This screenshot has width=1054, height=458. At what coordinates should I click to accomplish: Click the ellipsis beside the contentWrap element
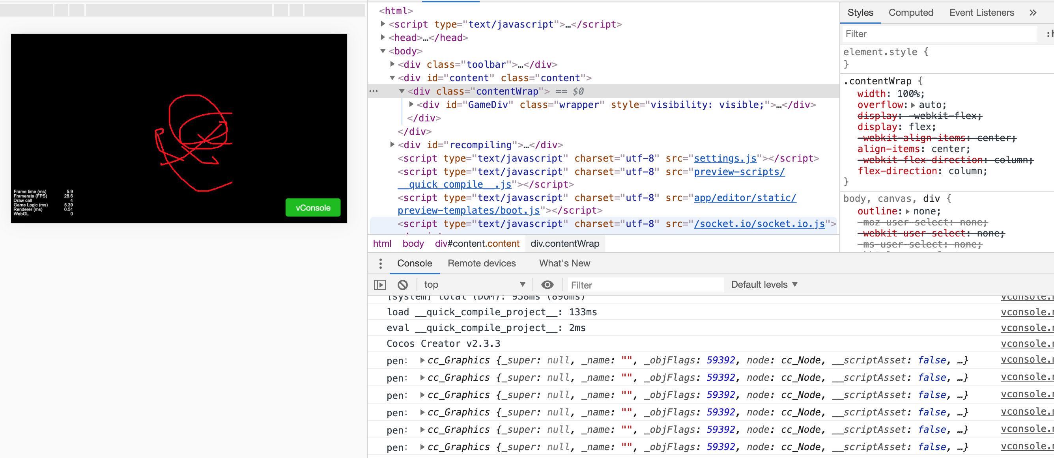point(374,91)
